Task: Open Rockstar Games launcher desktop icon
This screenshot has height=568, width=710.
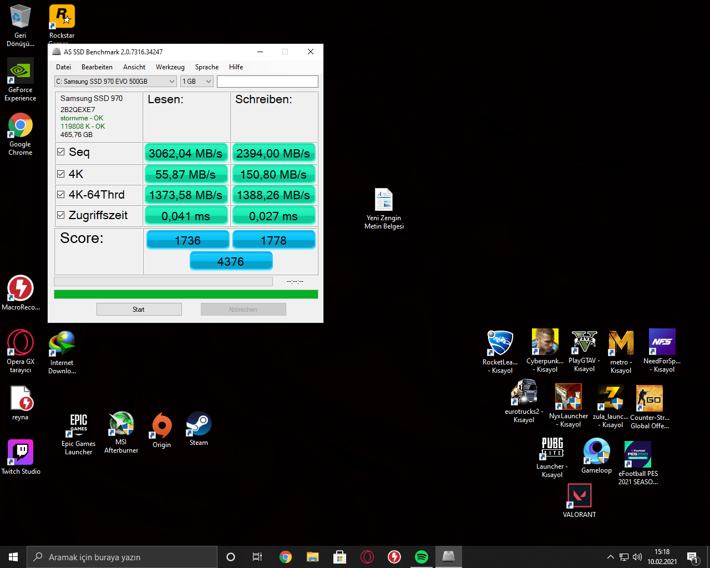Action: (x=62, y=23)
